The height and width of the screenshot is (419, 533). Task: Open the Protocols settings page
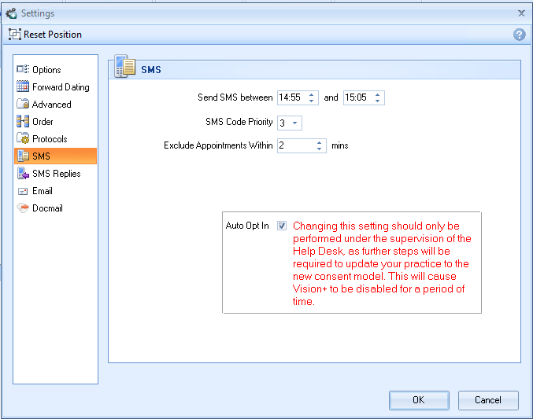click(x=55, y=139)
